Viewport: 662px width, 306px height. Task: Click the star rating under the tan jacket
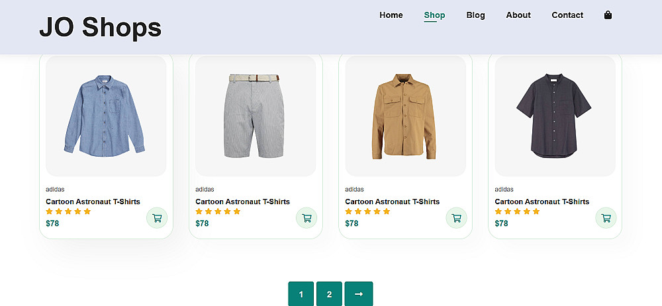pyautogui.click(x=367, y=211)
